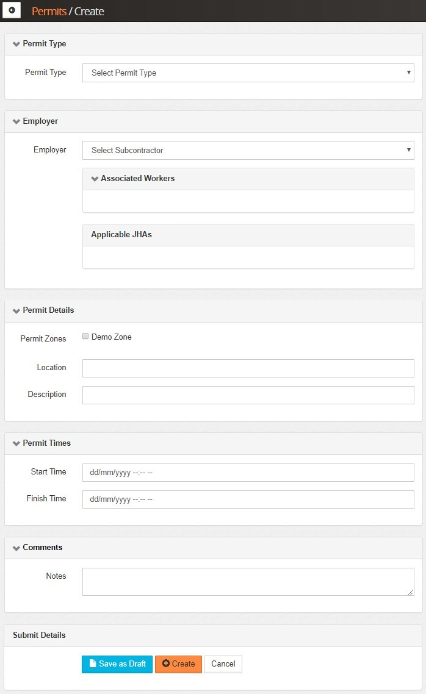Click the Applicable JHAs panel header
Image resolution: width=426 pixels, height=694 pixels.
tap(248, 235)
